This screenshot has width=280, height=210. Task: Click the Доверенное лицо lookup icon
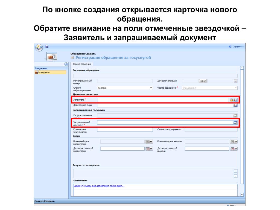[x=235, y=106]
